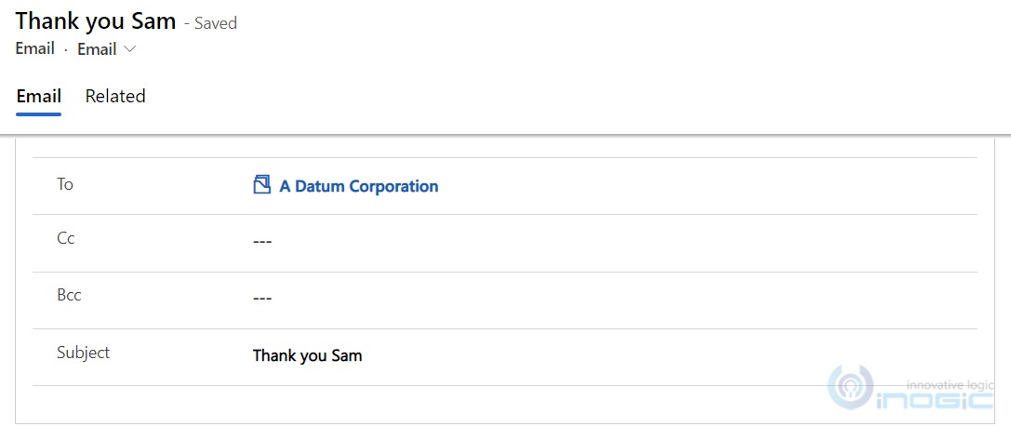Click the To field label
The width and height of the screenshot is (1011, 427).
[65, 184]
